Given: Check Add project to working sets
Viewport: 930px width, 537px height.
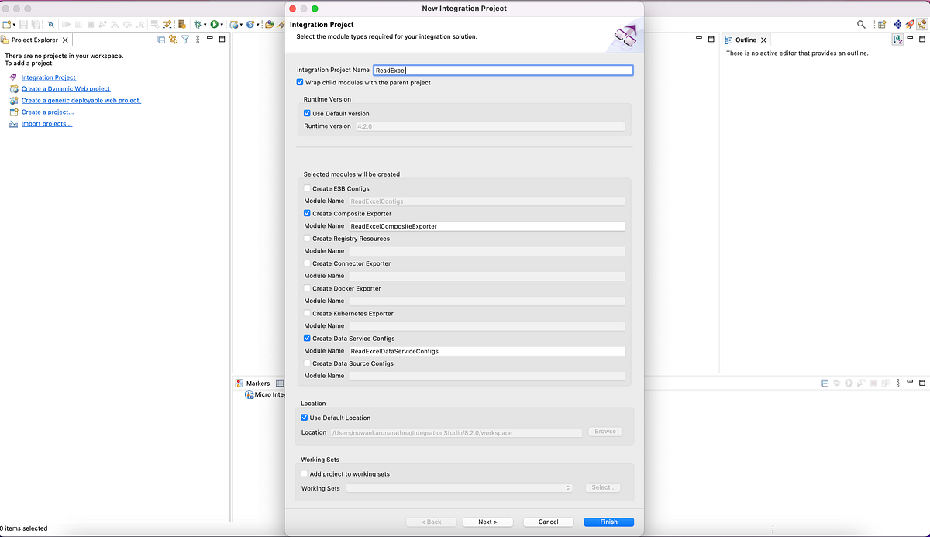Looking at the screenshot, I should (305, 473).
